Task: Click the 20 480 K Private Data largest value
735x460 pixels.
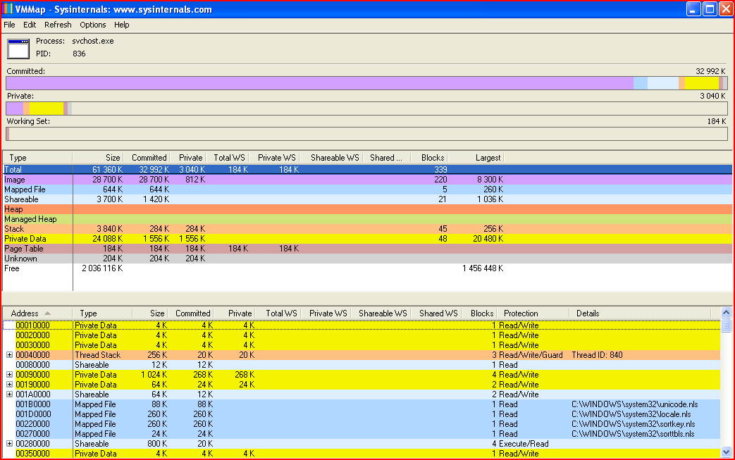Action: (x=488, y=239)
